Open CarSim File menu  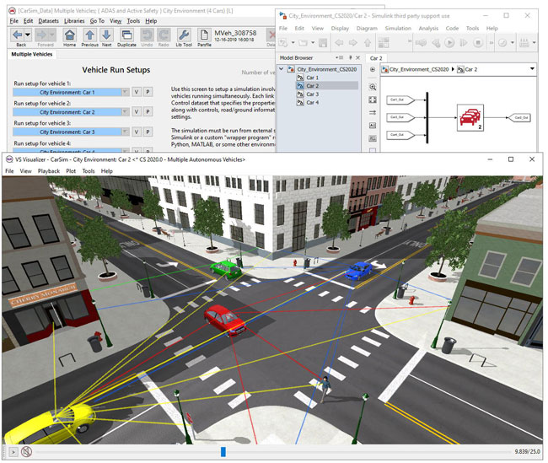[14, 21]
